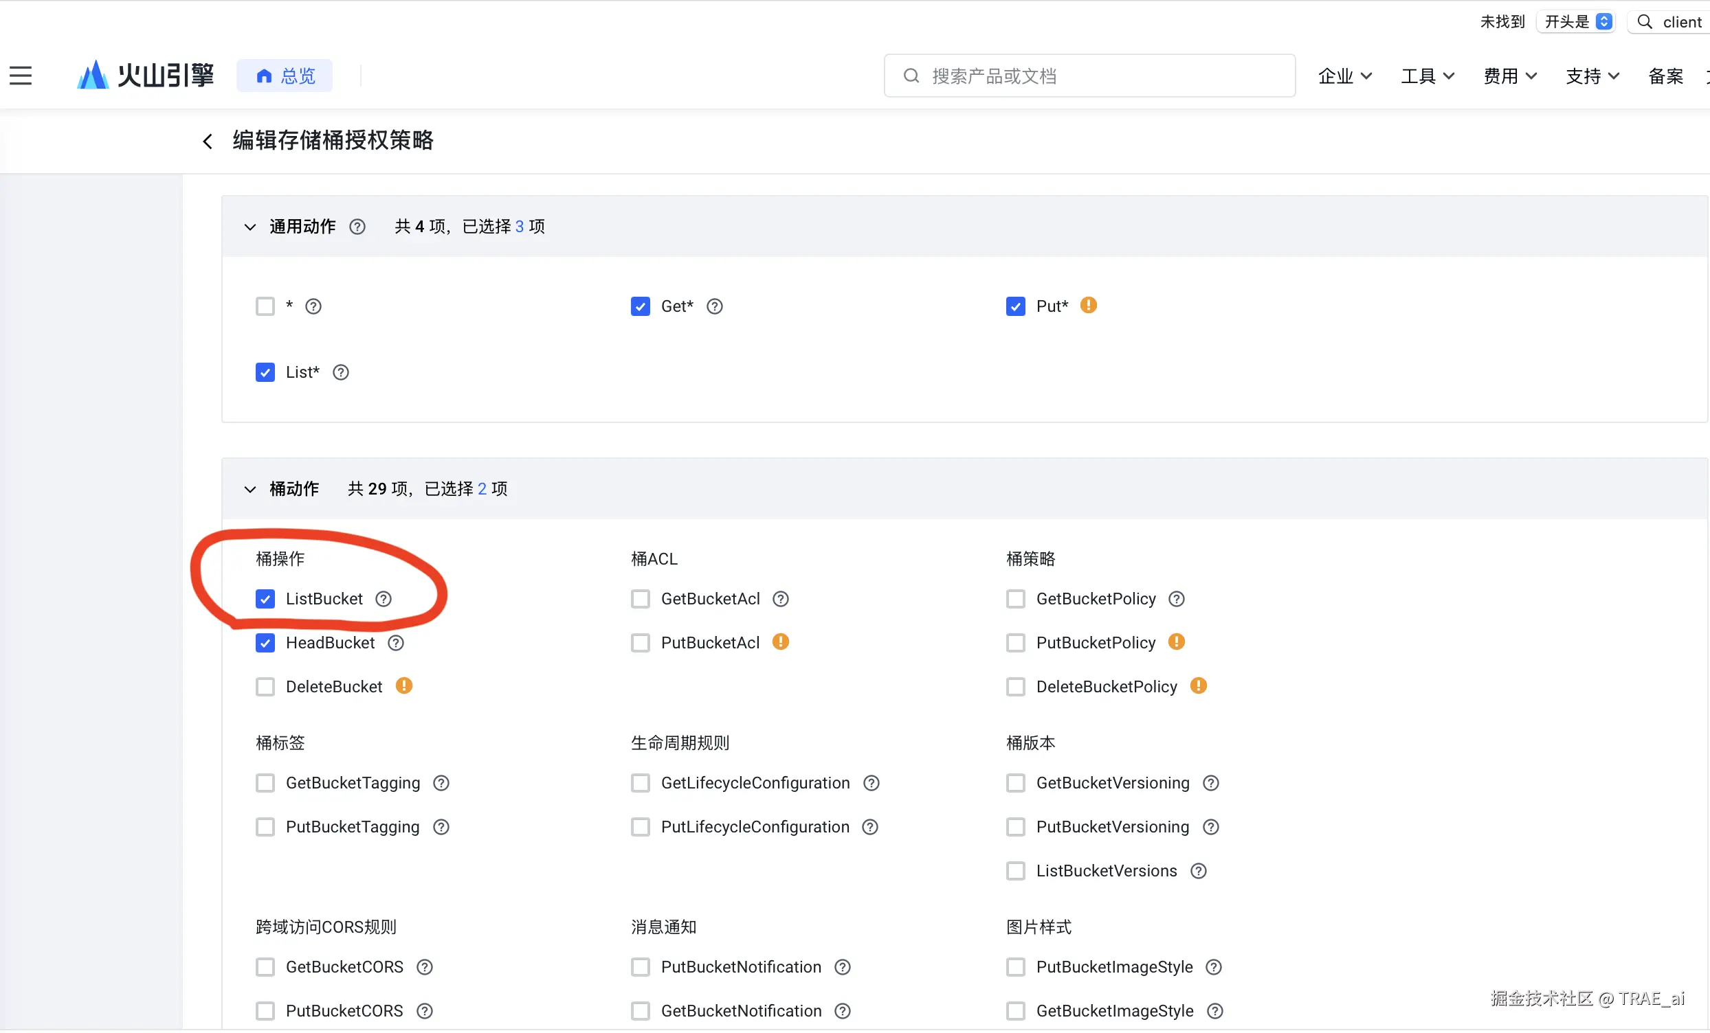Screen dimensions: 1710x1033
Task: Open the hamburger navigation menu
Action: [x=21, y=76]
